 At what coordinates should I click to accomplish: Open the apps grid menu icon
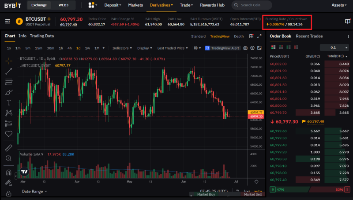[91, 5]
